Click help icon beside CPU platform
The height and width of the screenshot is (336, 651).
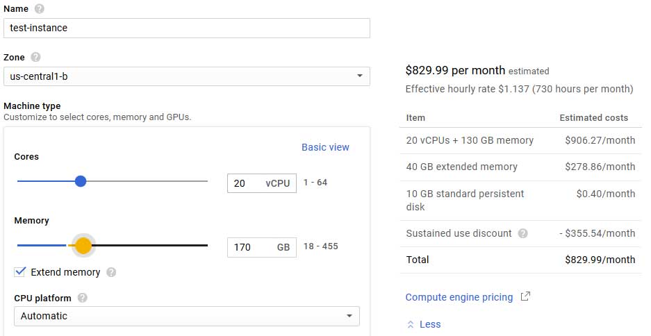pos(83,298)
